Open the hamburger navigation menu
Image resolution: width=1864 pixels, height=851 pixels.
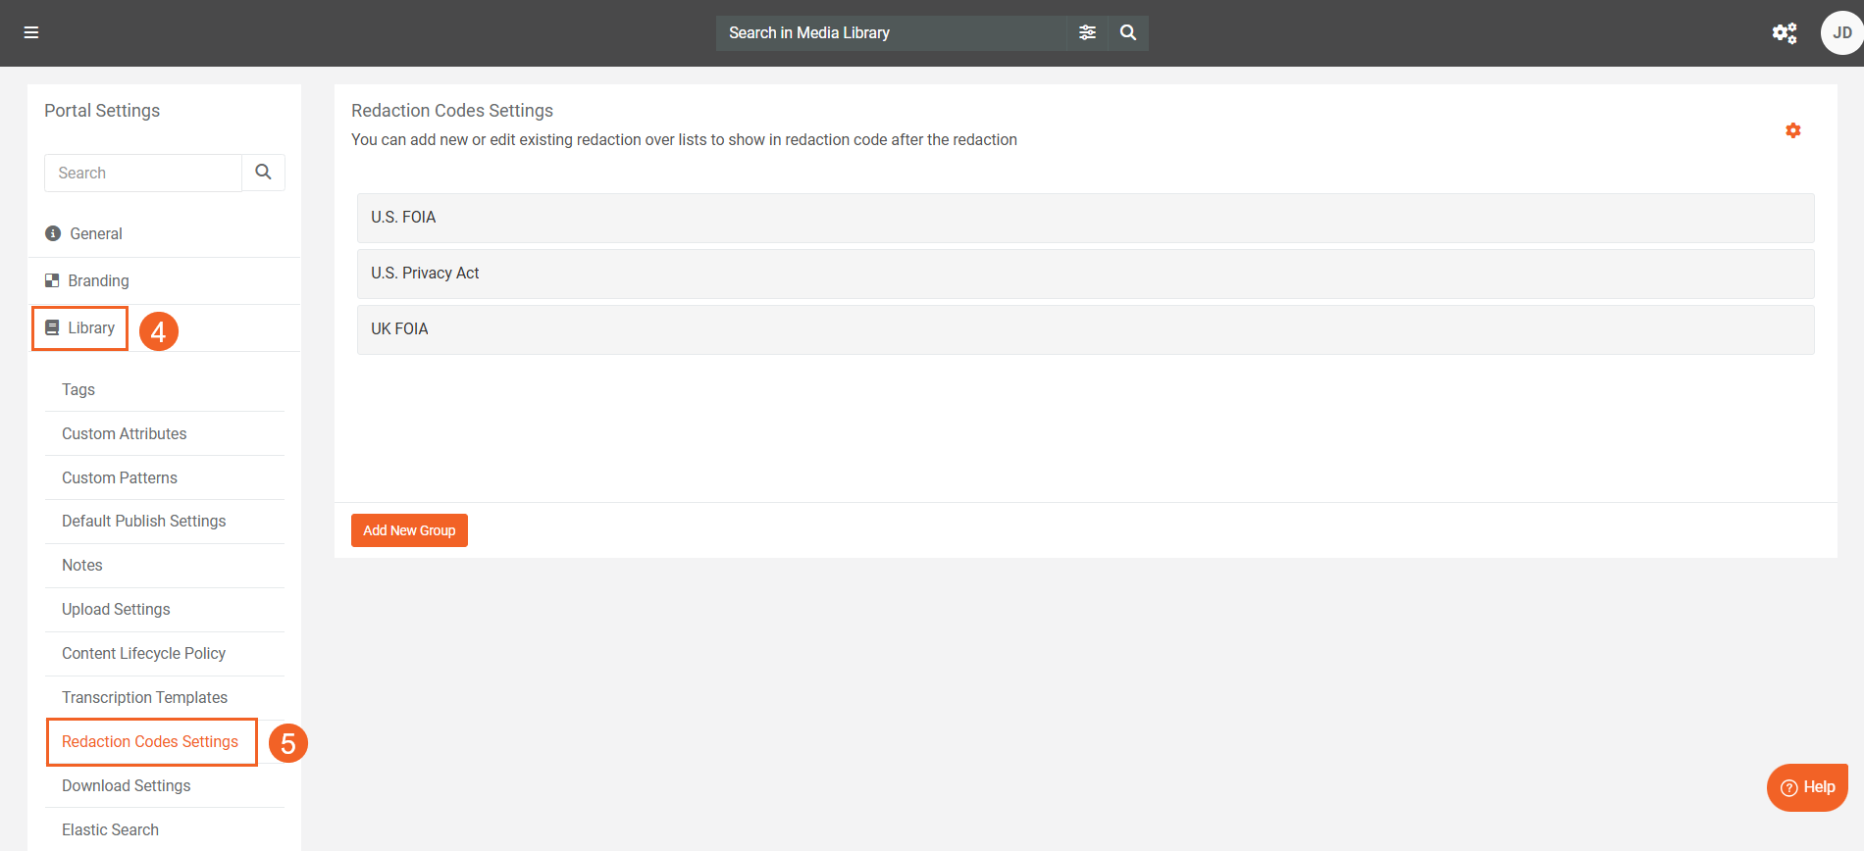[31, 33]
